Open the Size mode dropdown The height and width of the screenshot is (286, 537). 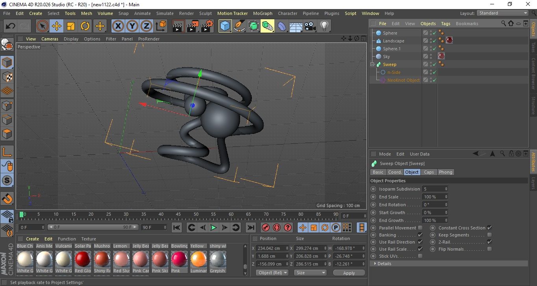click(311, 273)
